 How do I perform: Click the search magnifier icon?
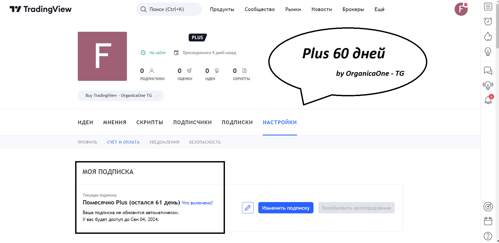(x=143, y=9)
